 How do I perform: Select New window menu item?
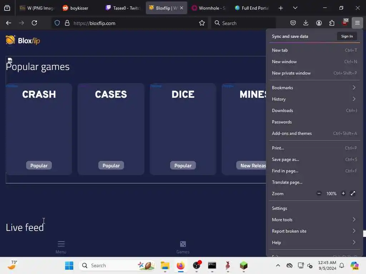point(315,62)
